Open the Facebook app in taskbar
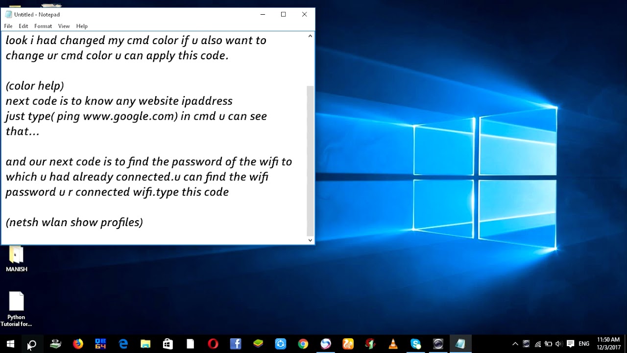This screenshot has height=353, width=627. (x=235, y=344)
